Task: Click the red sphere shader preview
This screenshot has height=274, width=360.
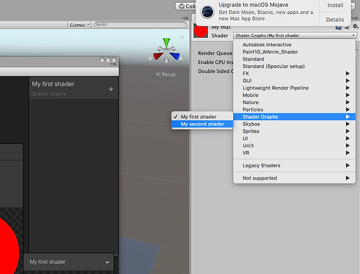Action: [x=9, y=249]
